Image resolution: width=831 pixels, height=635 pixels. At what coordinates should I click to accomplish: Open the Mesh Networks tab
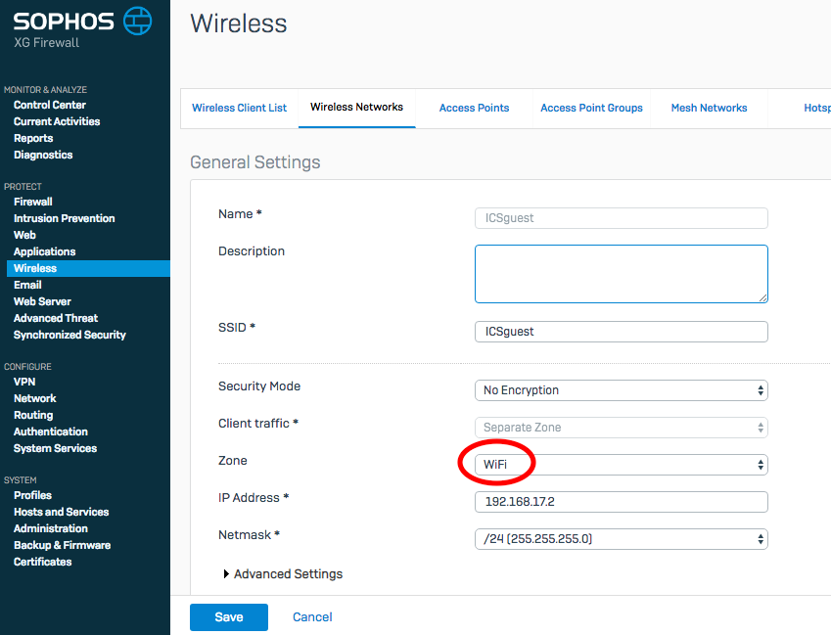pyautogui.click(x=709, y=108)
